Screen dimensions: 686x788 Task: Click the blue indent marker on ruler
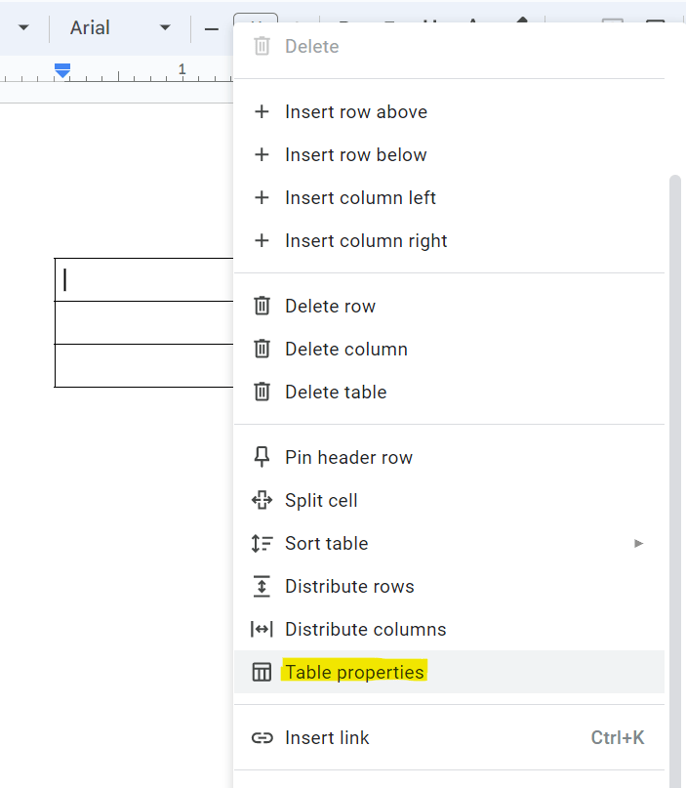tap(62, 70)
